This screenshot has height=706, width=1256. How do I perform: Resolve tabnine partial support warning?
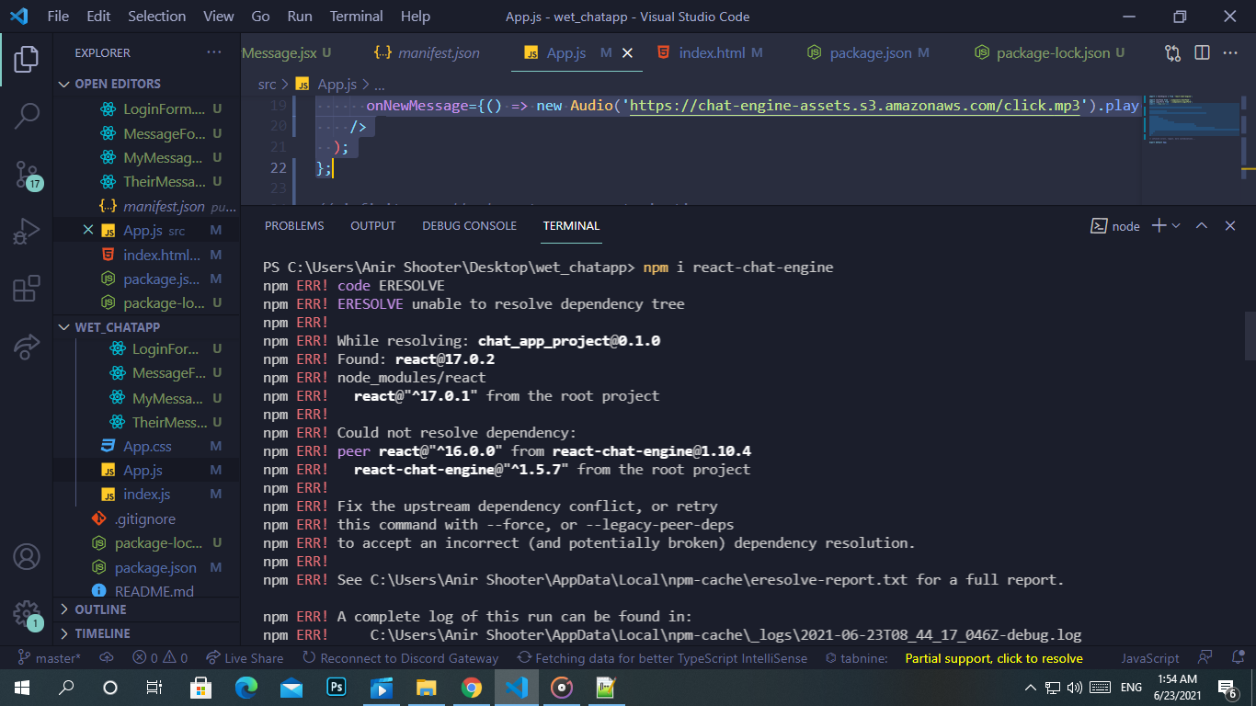pyautogui.click(x=993, y=658)
